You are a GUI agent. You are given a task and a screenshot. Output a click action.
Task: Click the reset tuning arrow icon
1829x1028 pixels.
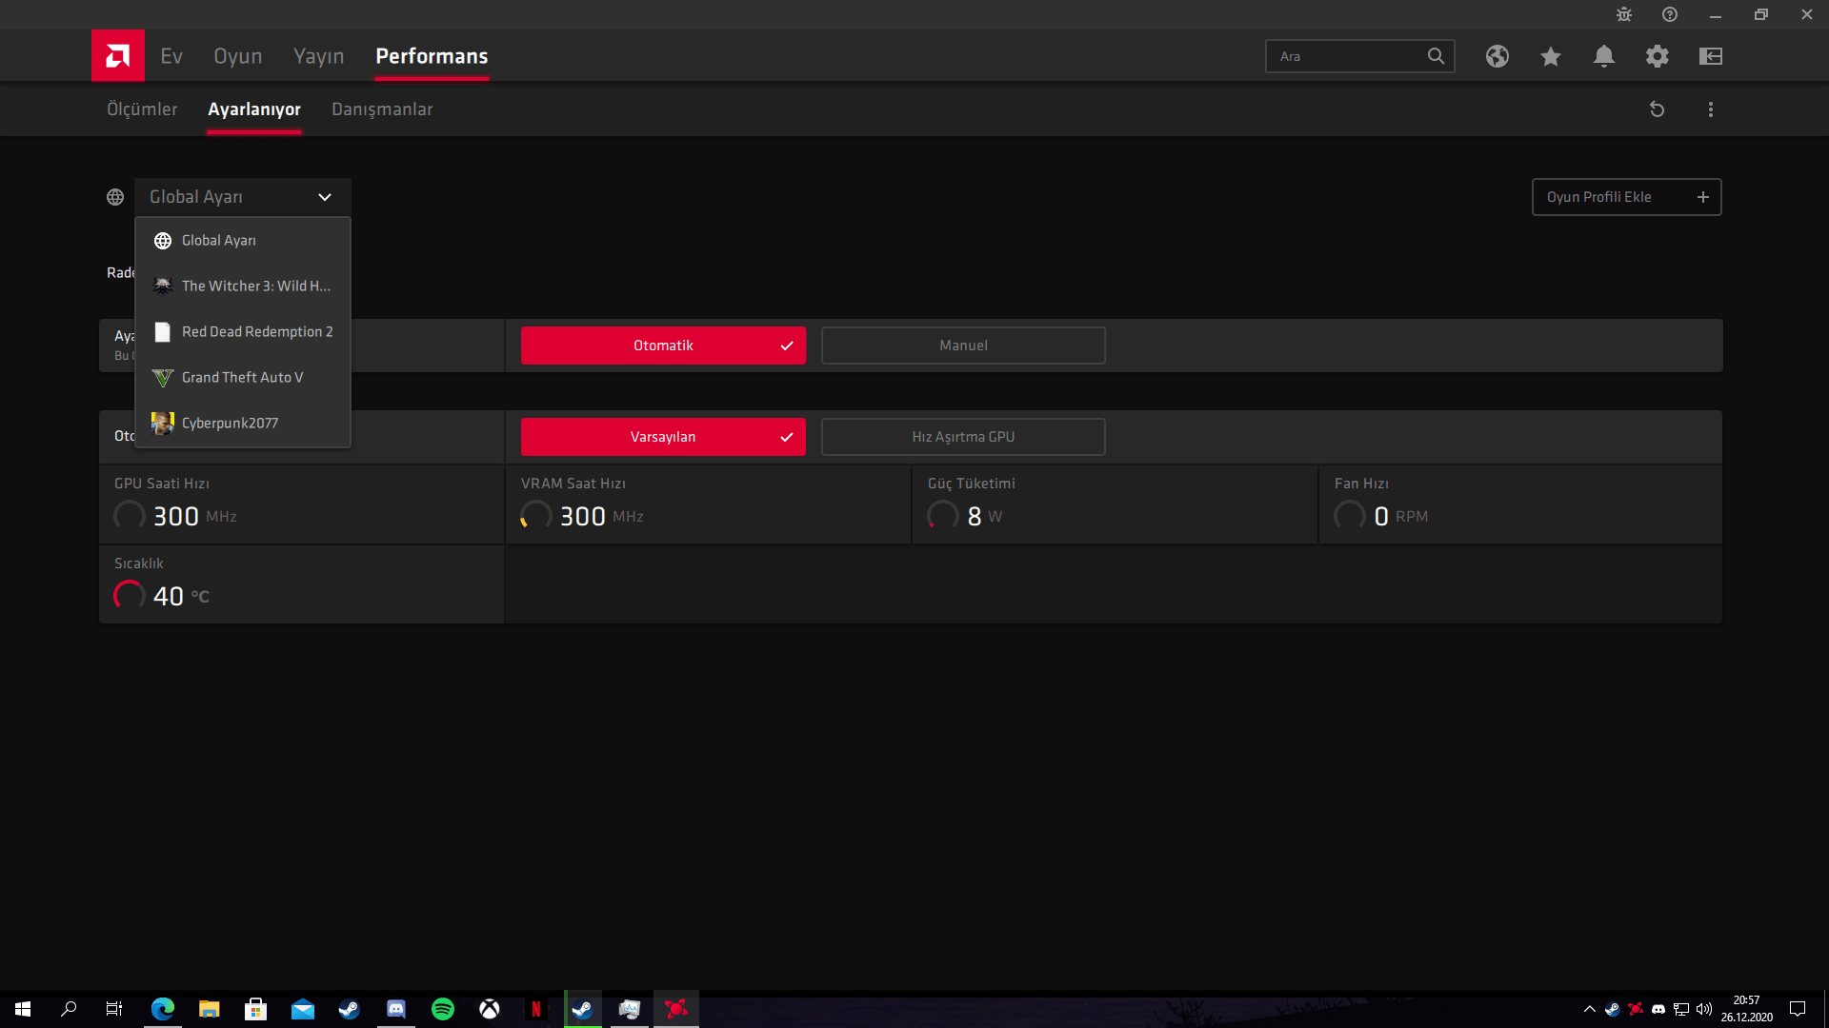click(1657, 109)
